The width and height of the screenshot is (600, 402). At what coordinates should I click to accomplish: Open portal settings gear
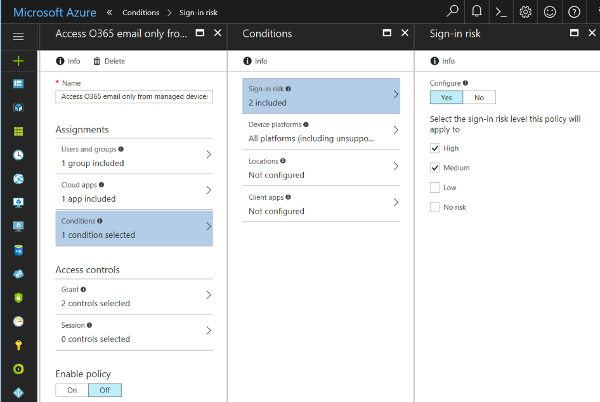[525, 12]
